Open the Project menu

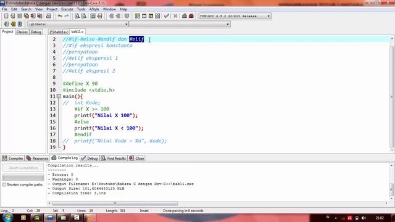tap(52, 9)
